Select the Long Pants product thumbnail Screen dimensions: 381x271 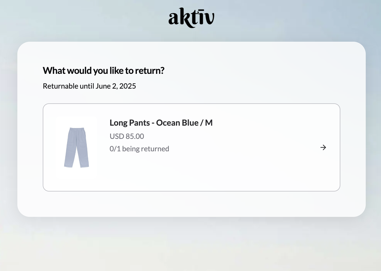point(76,147)
